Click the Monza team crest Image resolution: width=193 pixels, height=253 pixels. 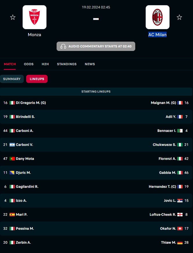[35, 17]
